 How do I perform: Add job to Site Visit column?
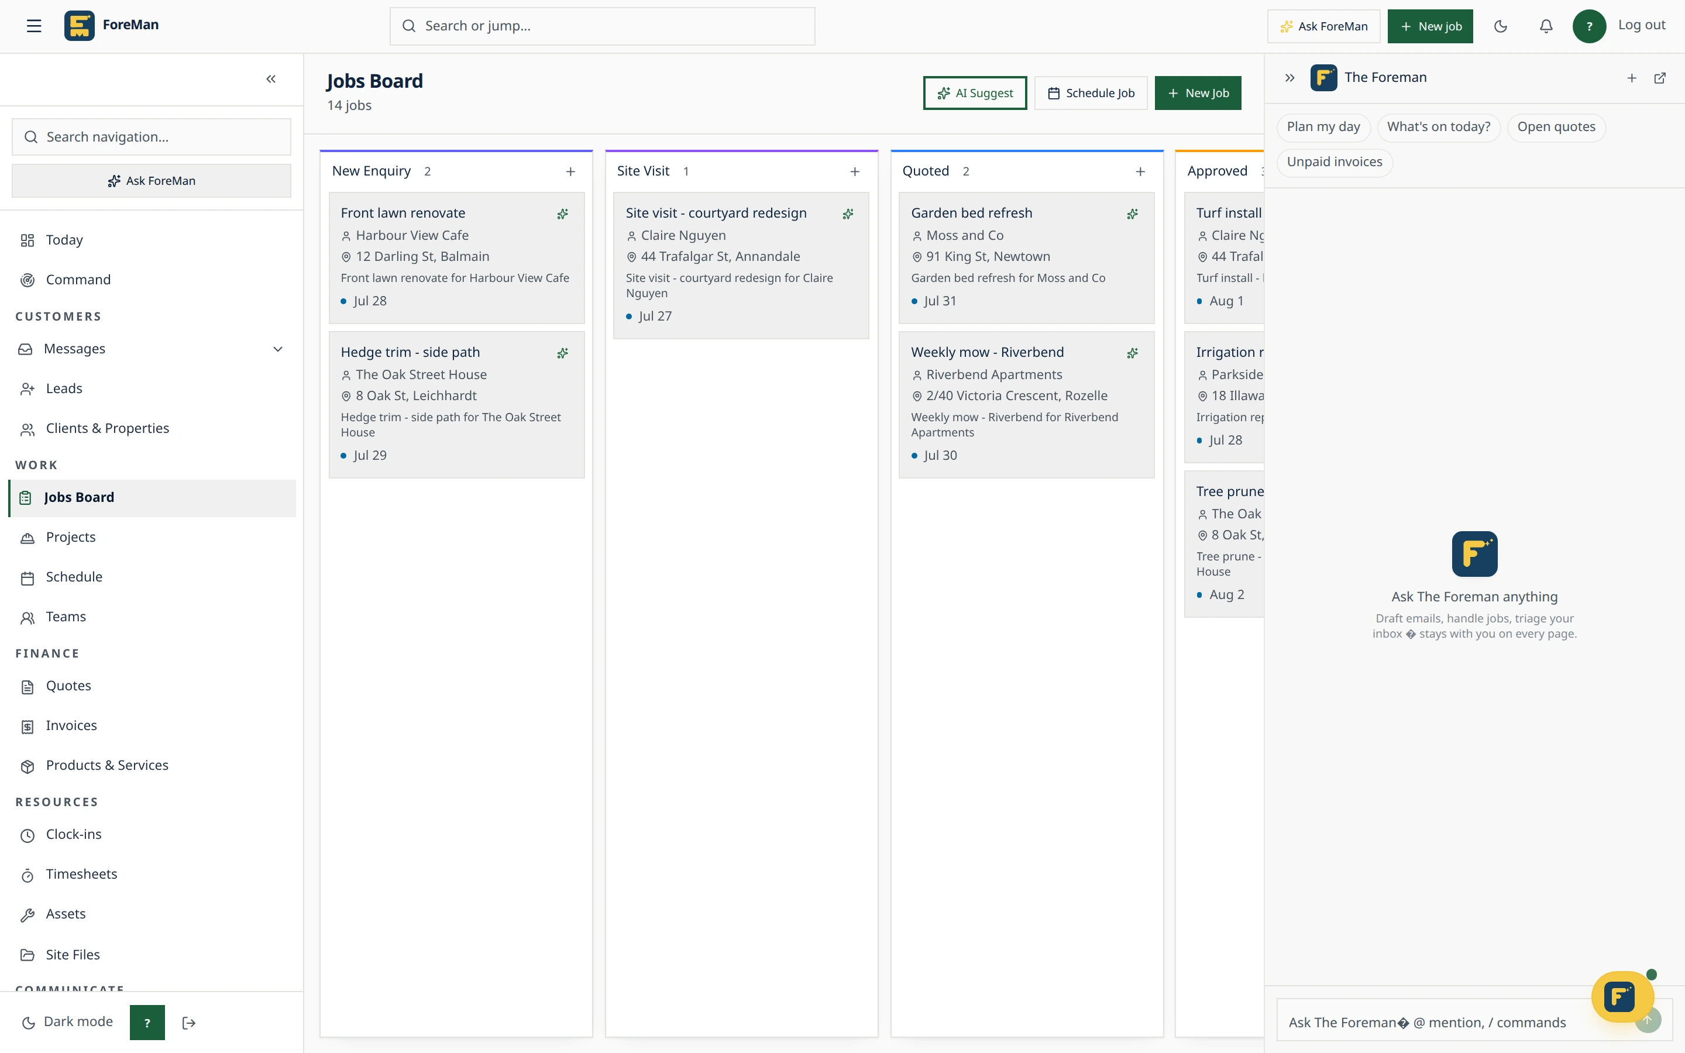click(x=855, y=171)
